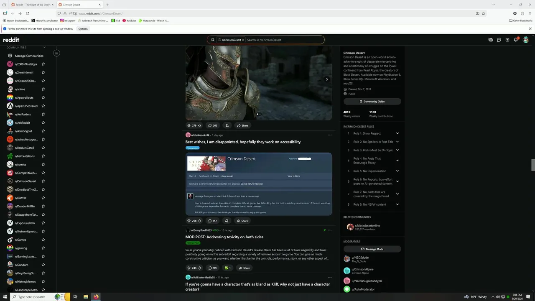The height and width of the screenshot is (301, 535).
Task: Open Firefox icon in Windows taskbar
Action: tap(96, 297)
